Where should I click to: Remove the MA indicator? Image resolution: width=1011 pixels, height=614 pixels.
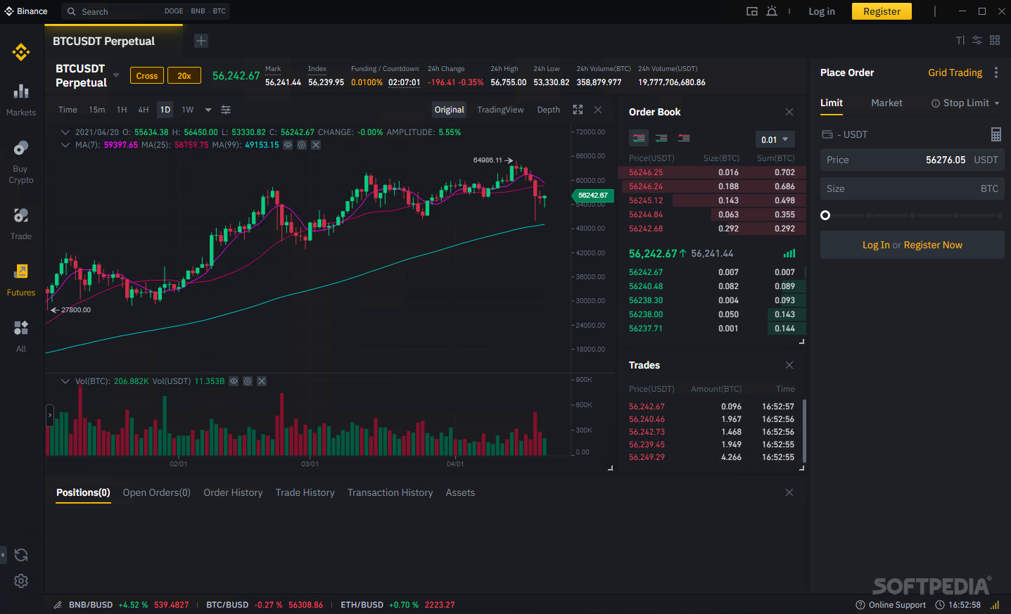(x=316, y=145)
